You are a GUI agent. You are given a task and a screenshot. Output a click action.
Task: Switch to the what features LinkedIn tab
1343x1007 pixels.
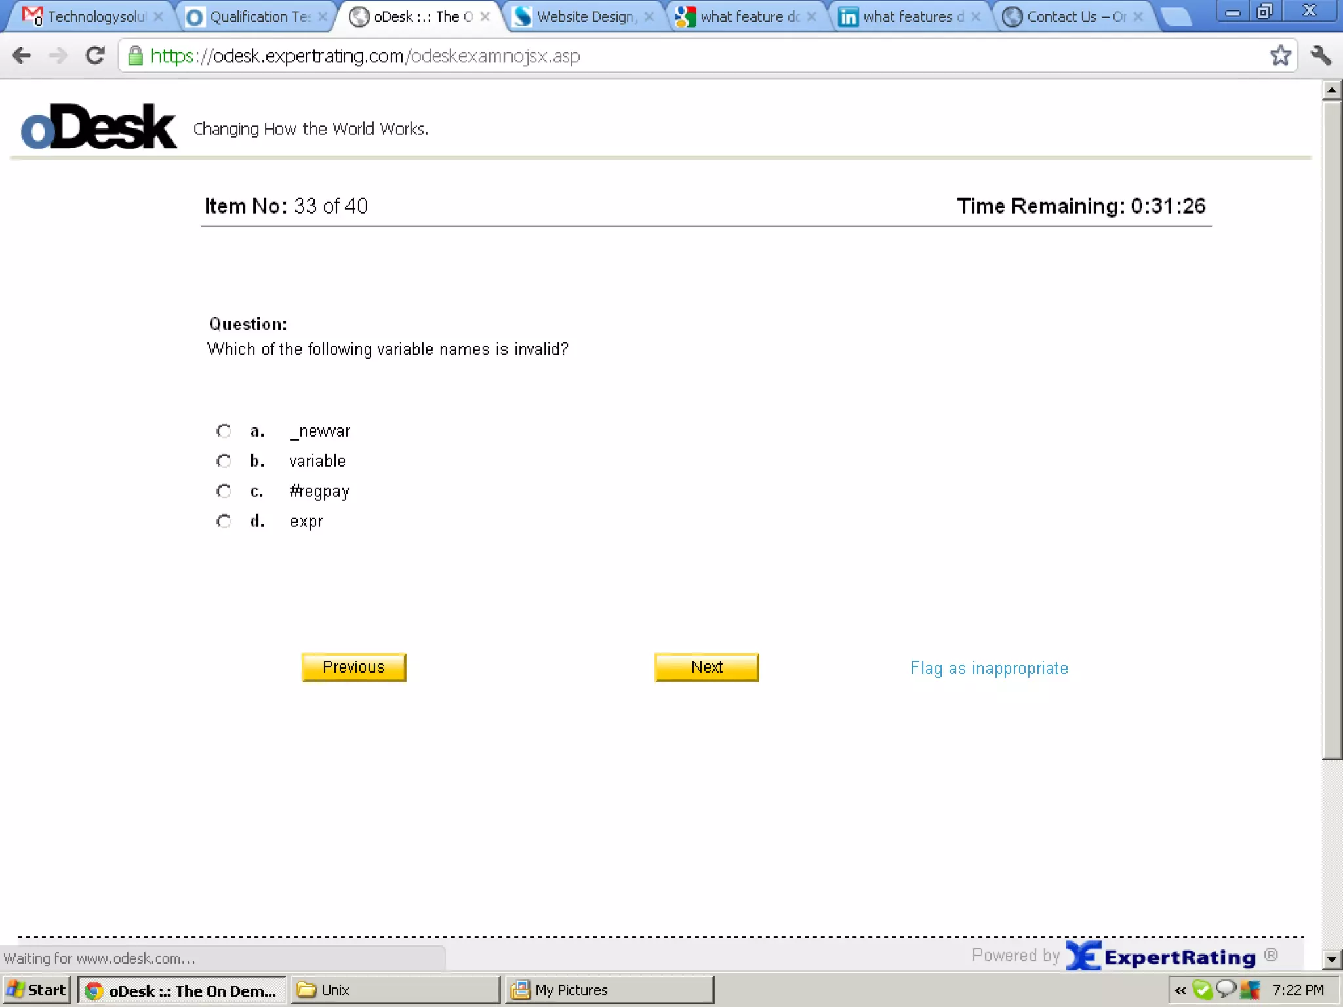(x=910, y=16)
